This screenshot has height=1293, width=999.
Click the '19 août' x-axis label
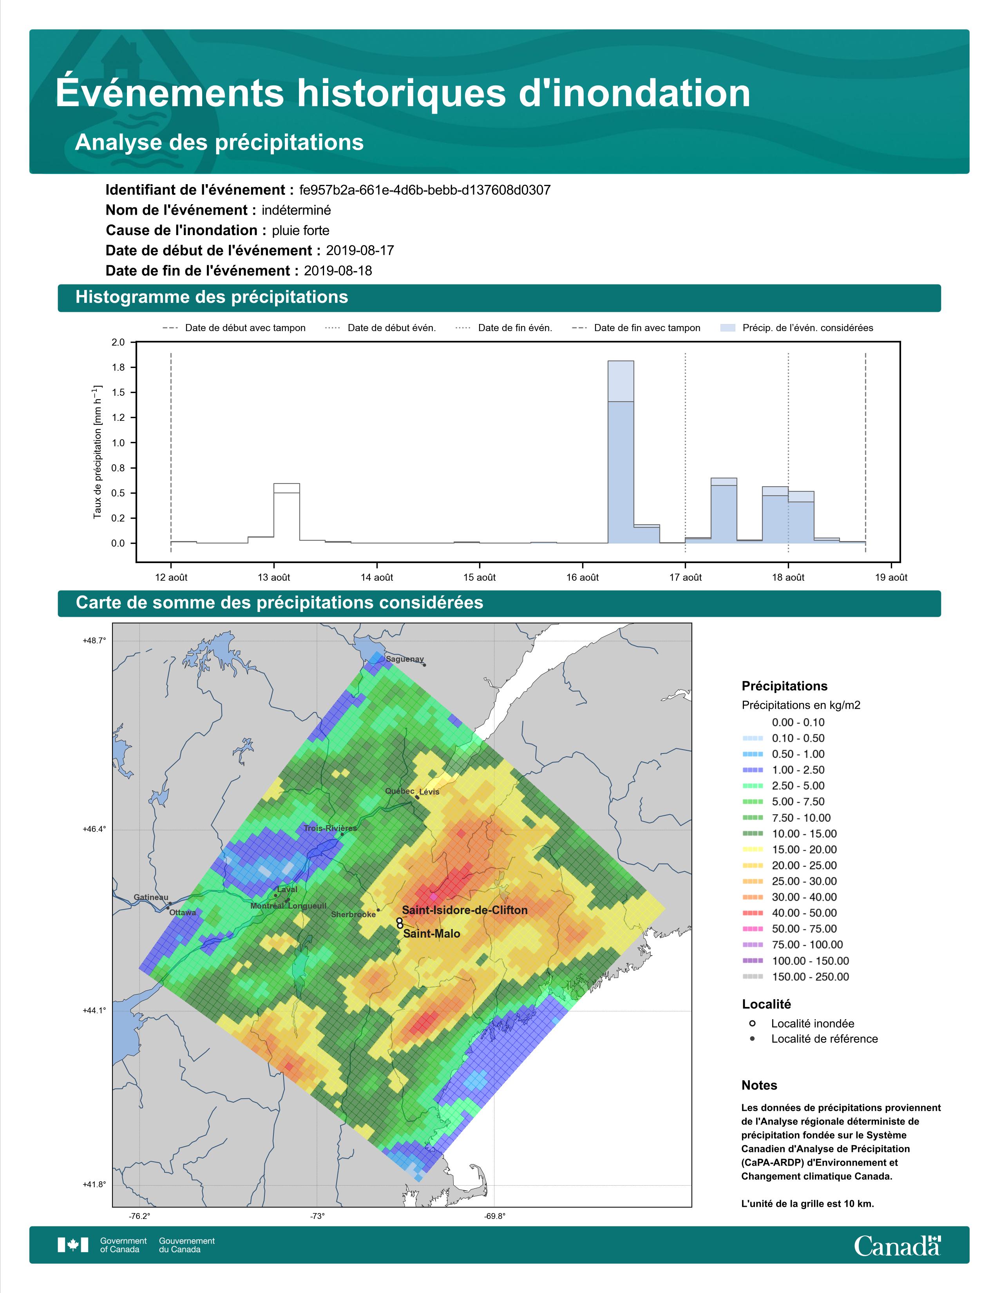[x=891, y=577]
